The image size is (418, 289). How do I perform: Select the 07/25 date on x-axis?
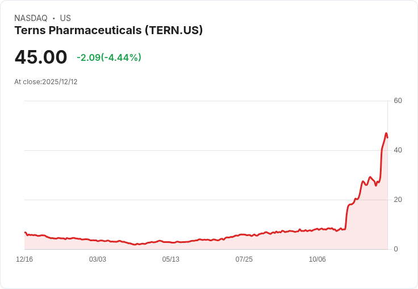pyautogui.click(x=244, y=259)
